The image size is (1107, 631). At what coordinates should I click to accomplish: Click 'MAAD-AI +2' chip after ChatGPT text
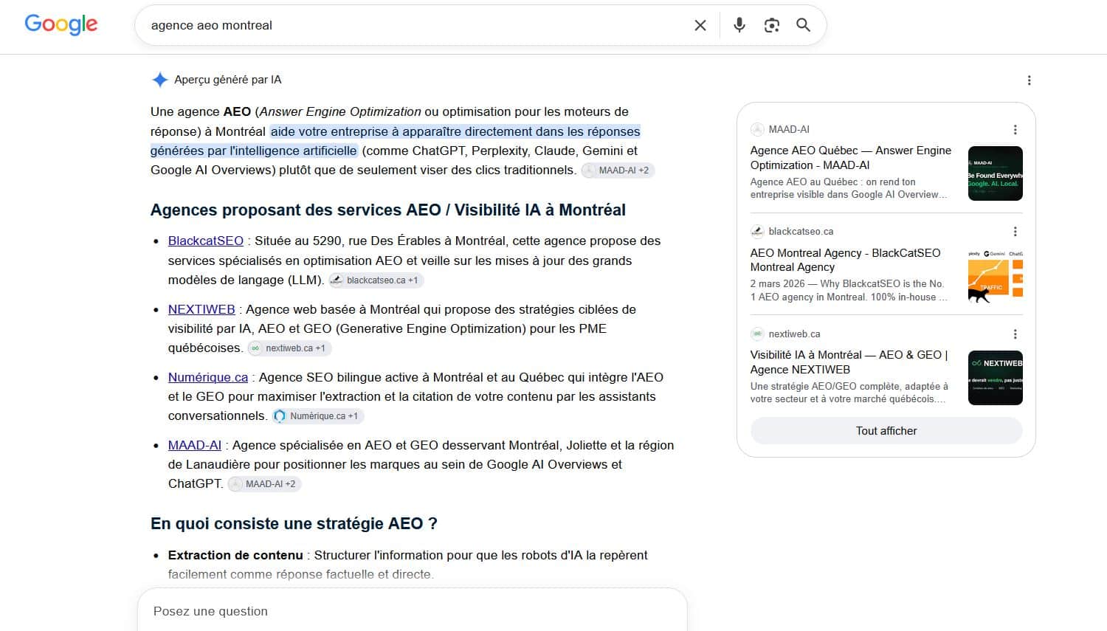265,484
